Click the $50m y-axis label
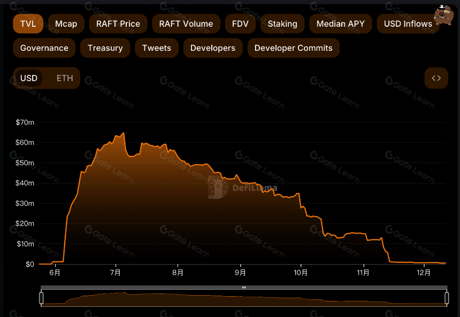460x317 pixels. coord(25,163)
